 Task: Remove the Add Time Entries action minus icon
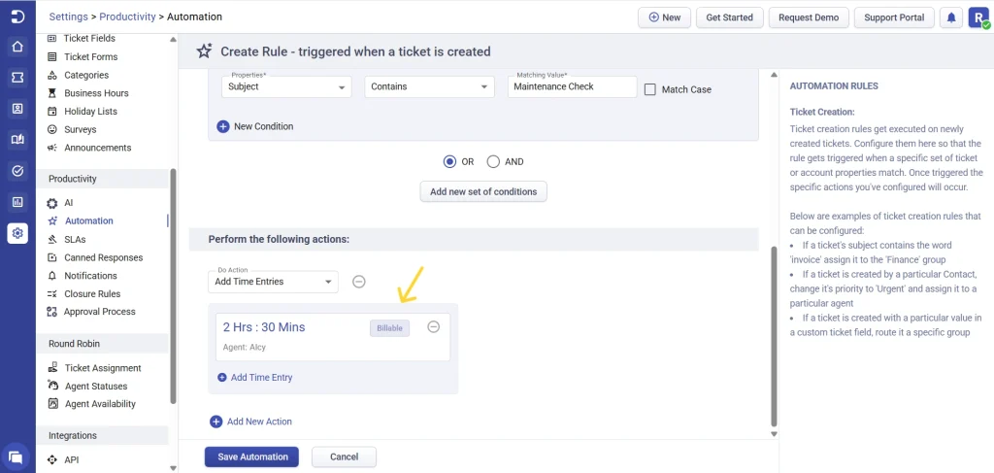[358, 282]
